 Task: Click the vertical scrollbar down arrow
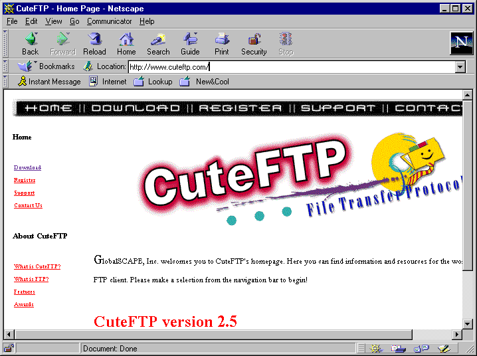(x=468, y=323)
